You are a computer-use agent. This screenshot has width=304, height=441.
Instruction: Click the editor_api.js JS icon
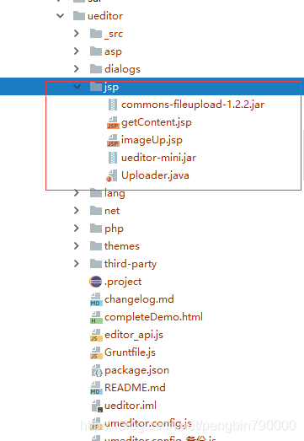[x=96, y=336]
